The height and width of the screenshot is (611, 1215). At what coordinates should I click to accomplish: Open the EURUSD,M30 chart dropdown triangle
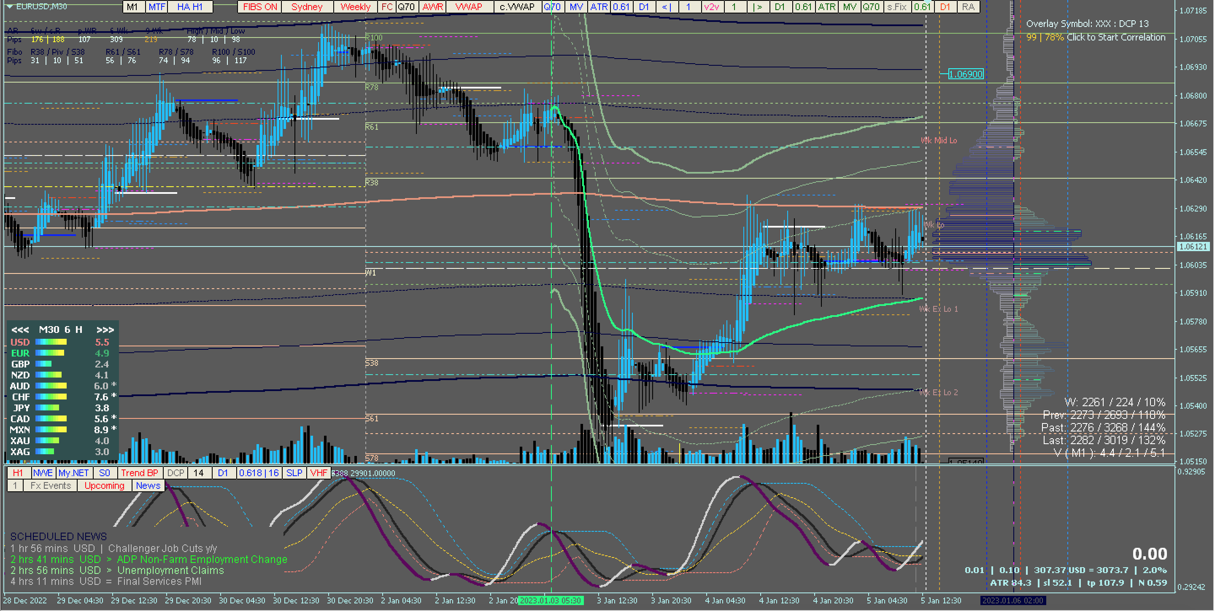click(x=9, y=7)
